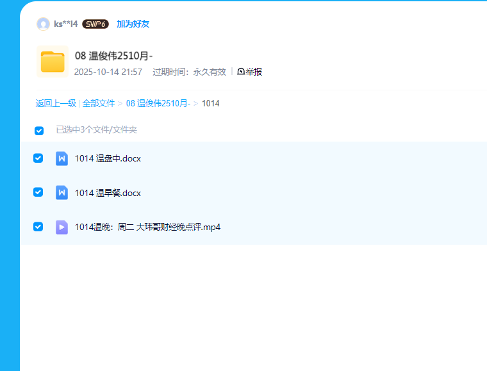This screenshot has width=487, height=371.
Task: Go back using 返回上一级 link
Action: [56, 103]
